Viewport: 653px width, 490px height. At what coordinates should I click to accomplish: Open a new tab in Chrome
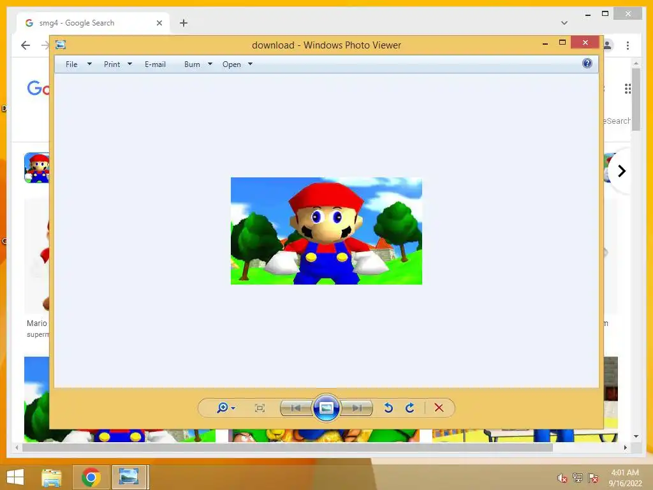tap(184, 23)
